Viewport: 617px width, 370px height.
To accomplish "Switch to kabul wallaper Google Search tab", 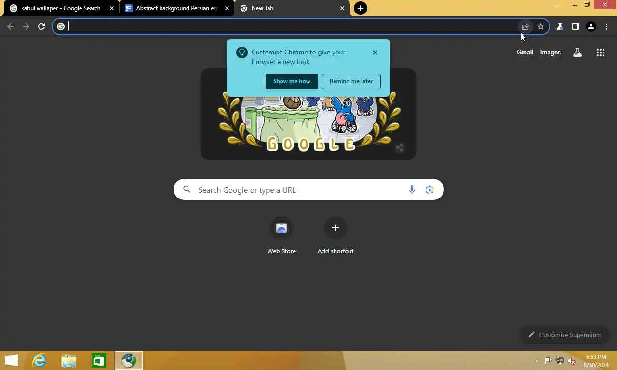I will tap(61, 8).
